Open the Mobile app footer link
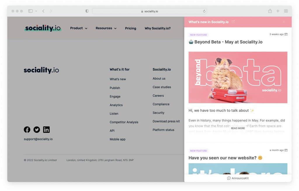Screen dimensions: 299x191 (x=117, y=139)
